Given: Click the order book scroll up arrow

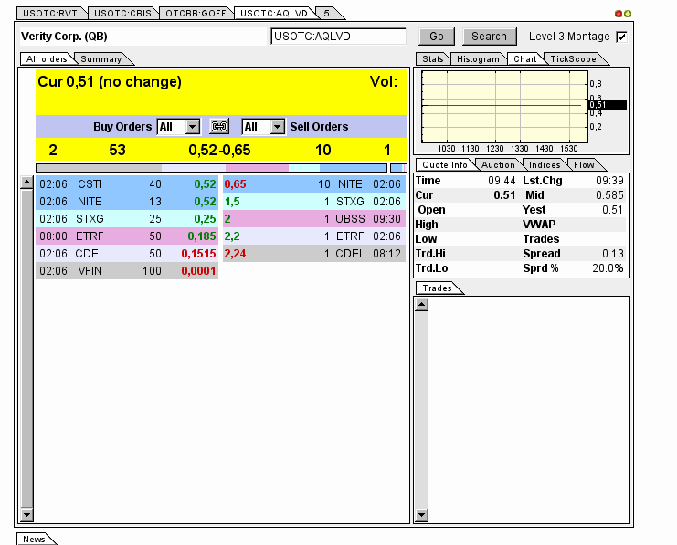Looking at the screenshot, I should (26, 183).
